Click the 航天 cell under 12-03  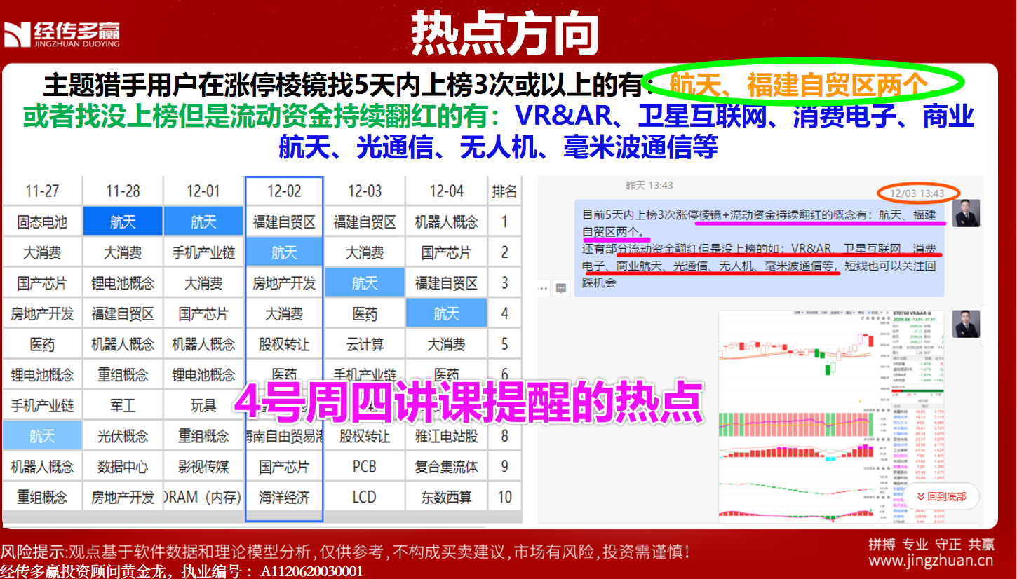tap(365, 283)
